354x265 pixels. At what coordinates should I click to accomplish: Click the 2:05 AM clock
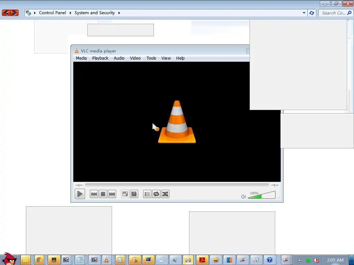[335, 260]
